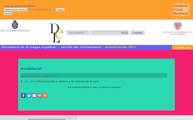Click the maxilofacial entry heading
Image resolution: width=193 pixels, height=120 pixels.
[31, 68]
